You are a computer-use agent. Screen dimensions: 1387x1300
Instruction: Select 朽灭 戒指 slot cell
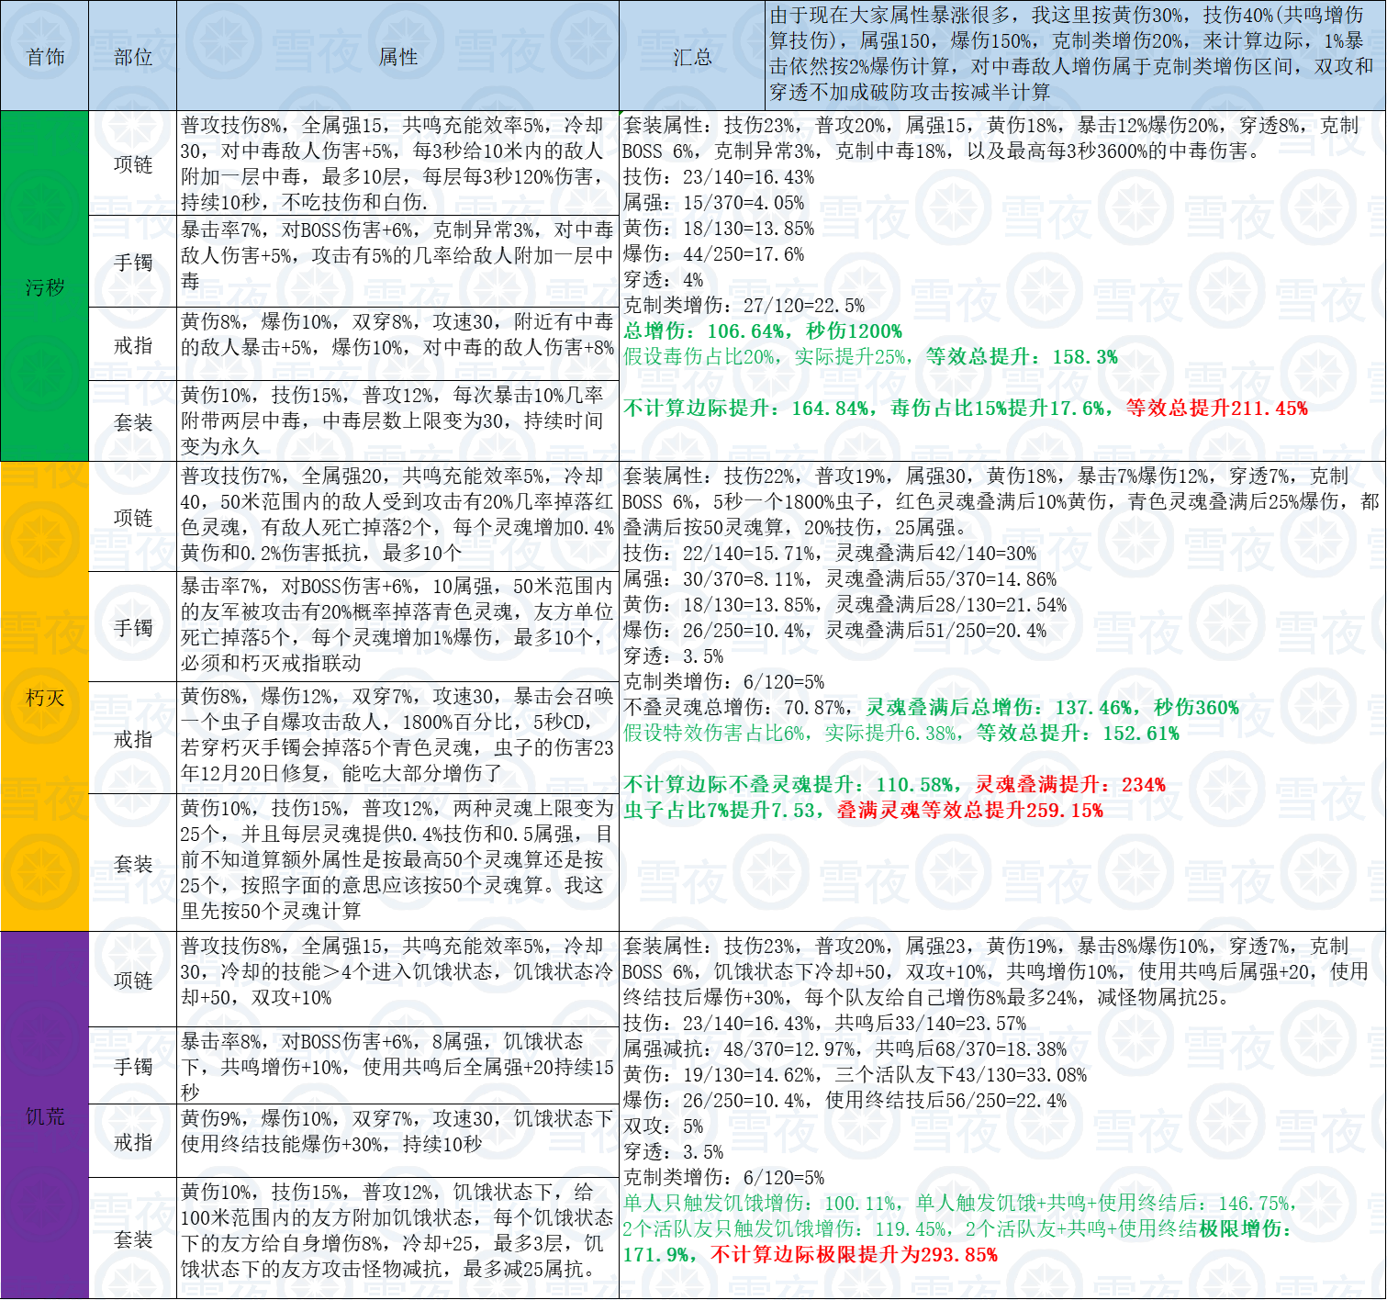132,738
